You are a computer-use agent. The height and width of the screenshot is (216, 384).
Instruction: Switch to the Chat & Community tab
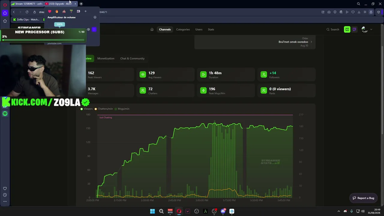[x=132, y=58]
